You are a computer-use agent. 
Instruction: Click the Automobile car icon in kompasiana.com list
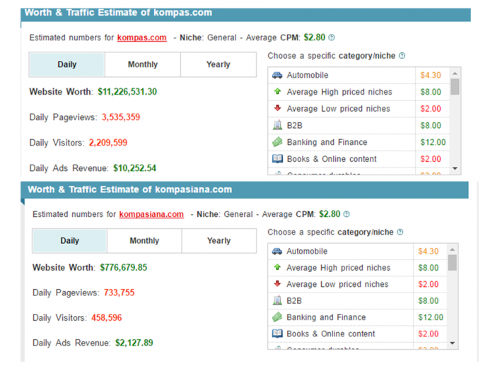click(277, 251)
